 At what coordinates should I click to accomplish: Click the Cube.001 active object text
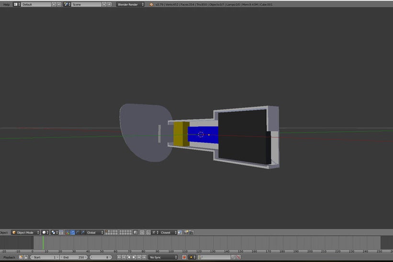click(267, 4)
